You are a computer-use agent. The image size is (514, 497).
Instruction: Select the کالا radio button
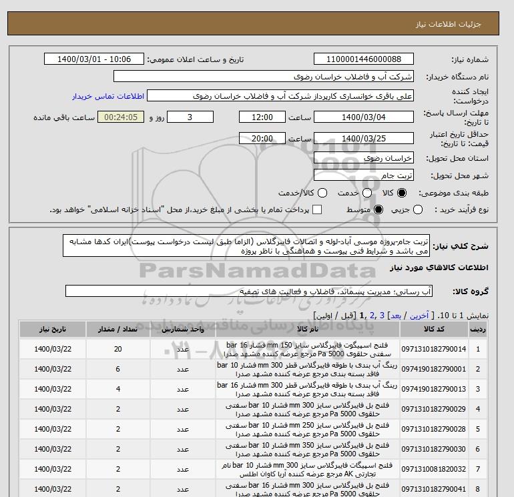tap(402, 193)
